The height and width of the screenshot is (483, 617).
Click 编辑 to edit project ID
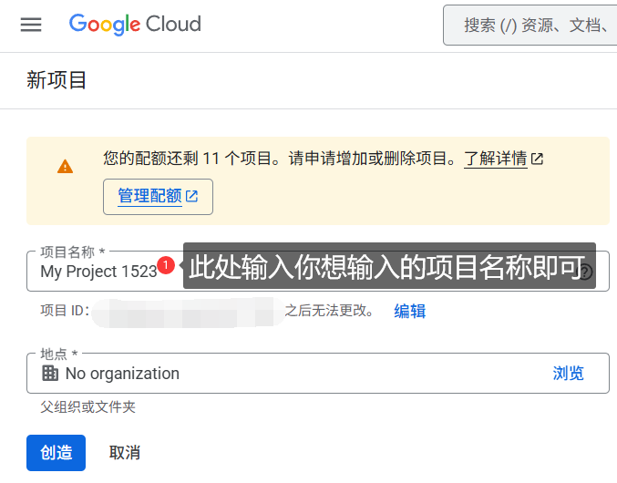tap(409, 311)
